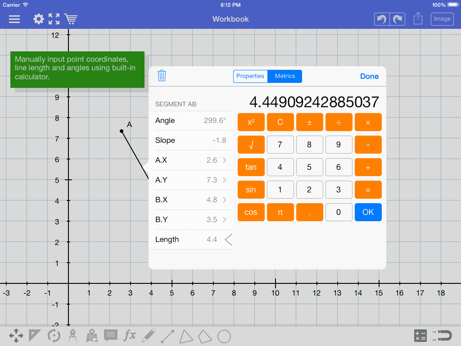Toggle the magnet snap tool
The height and width of the screenshot is (346, 461).
tap(443, 336)
